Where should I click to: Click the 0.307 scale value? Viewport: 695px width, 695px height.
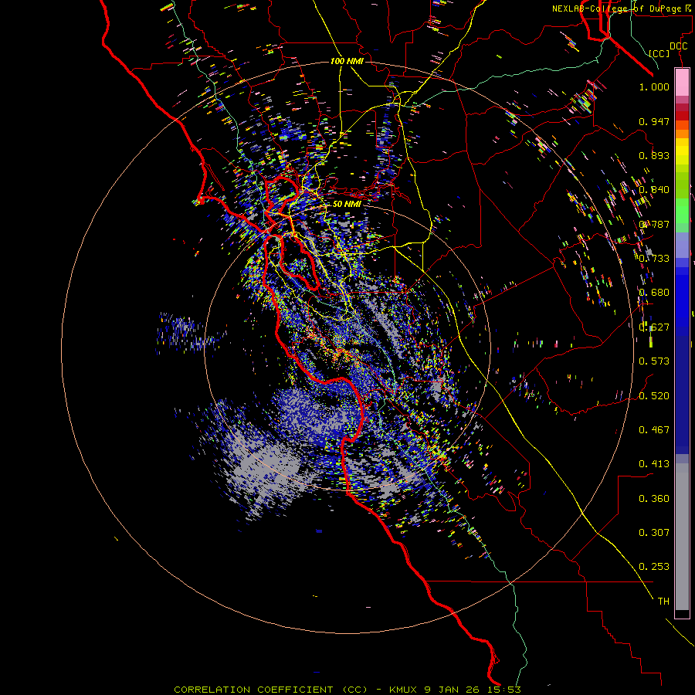click(x=654, y=532)
